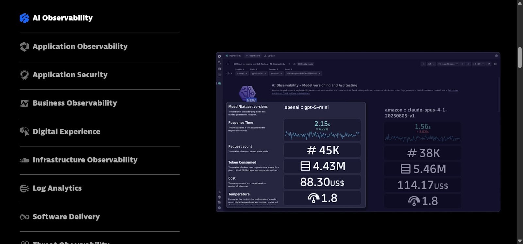Click the Token Consumed label
This screenshot has width=523, height=244.
pyautogui.click(x=242, y=162)
